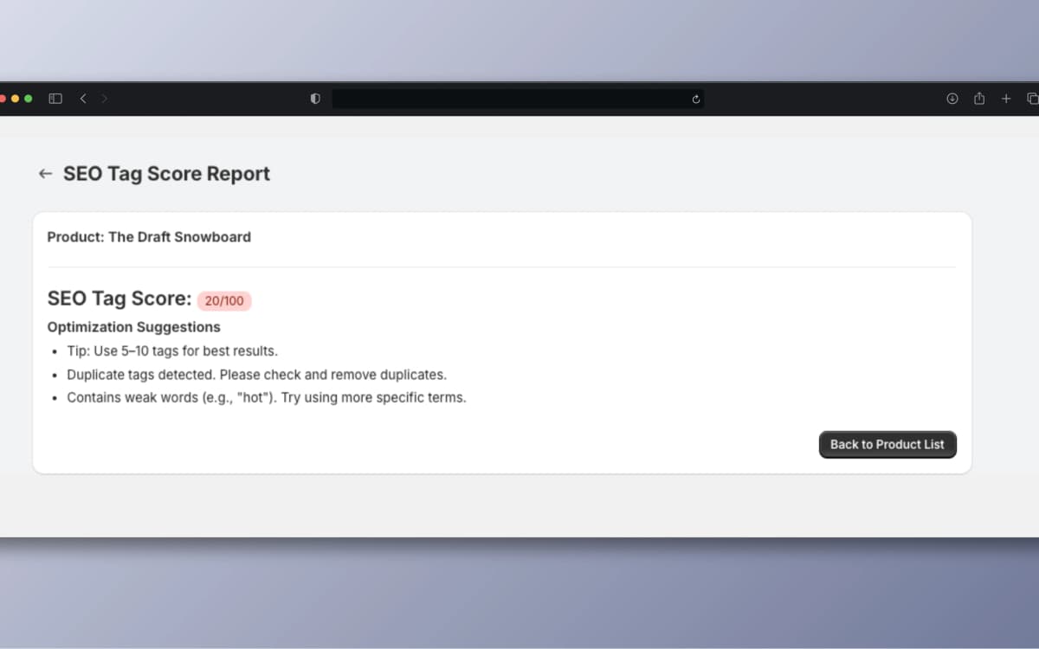Click the reload icon in the address bar
This screenshot has height=649, width=1039.
point(694,98)
